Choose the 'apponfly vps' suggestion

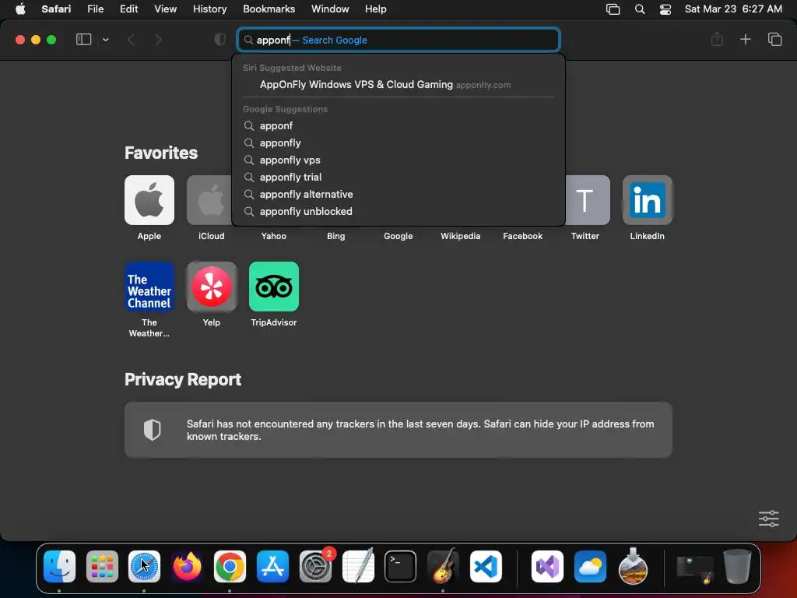[398, 160]
